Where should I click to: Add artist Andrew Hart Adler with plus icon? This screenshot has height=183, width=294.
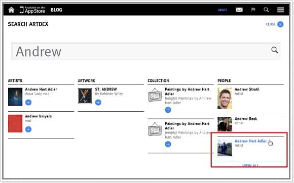(28, 103)
